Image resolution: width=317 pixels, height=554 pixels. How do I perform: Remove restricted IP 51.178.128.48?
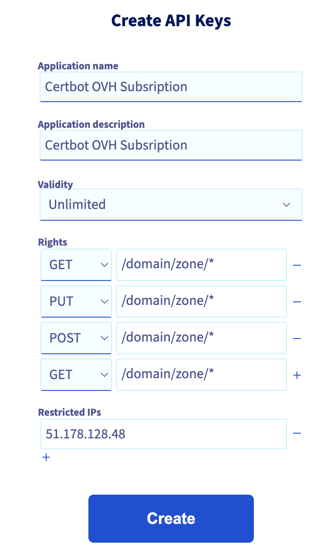coord(297,433)
